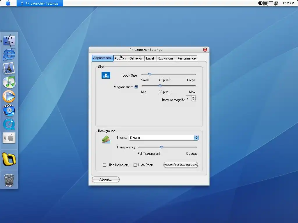The height and width of the screenshot is (223, 298).
Task: Click the Min label under Magnification
Action: pyautogui.click(x=144, y=92)
